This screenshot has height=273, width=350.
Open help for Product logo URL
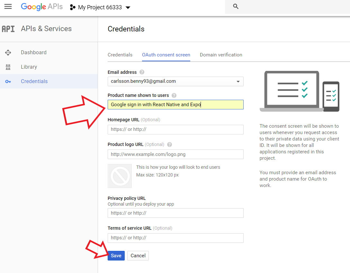(170, 145)
